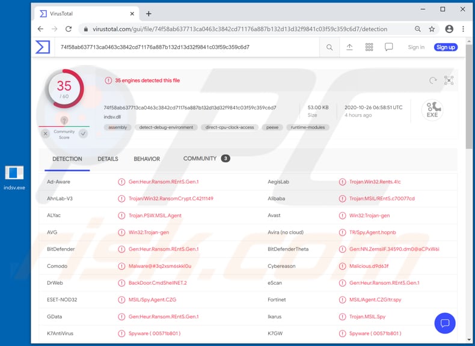Click the BitDefenderTheta engine name
The width and height of the screenshot is (475, 346).
click(x=288, y=249)
